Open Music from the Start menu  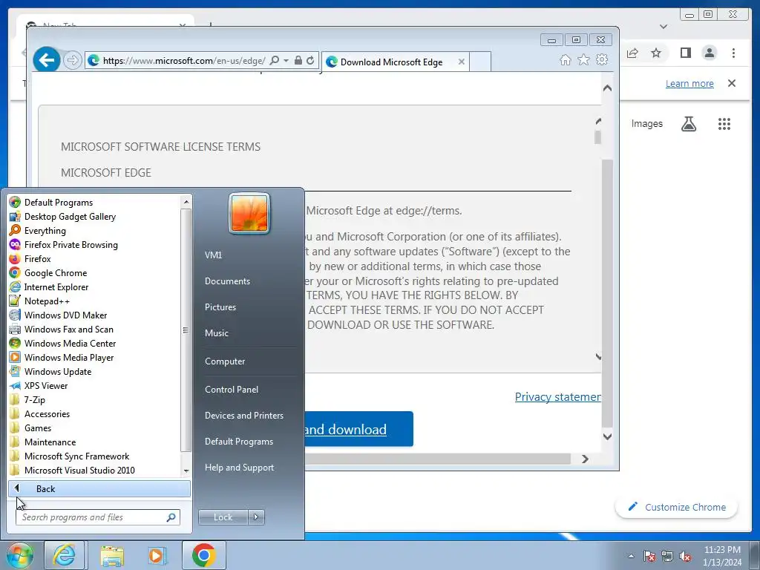(216, 333)
